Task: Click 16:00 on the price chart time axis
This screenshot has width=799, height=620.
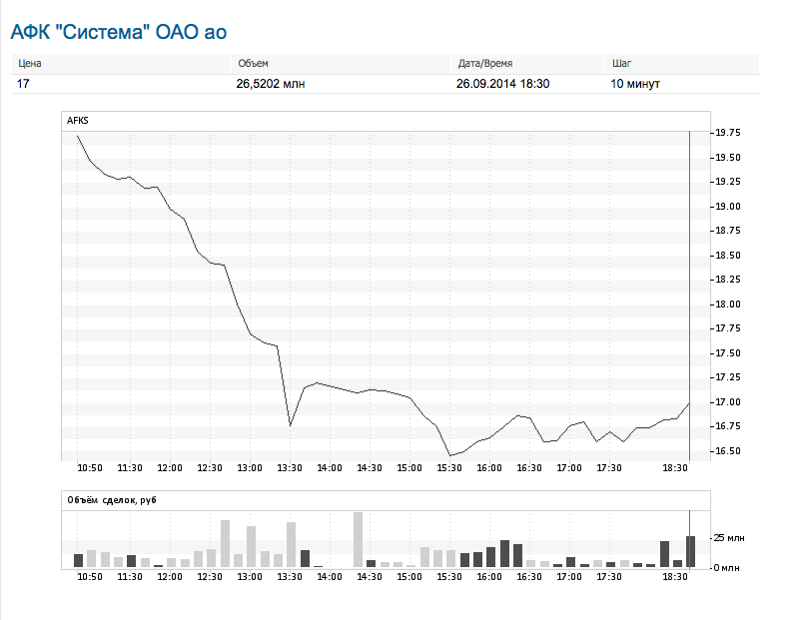Action: (489, 467)
